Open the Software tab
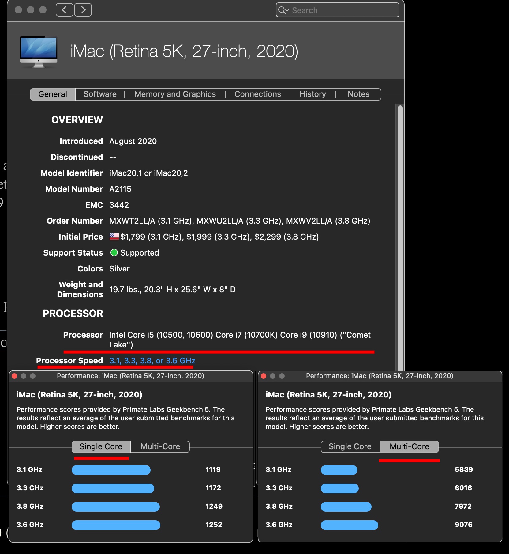 tap(100, 94)
